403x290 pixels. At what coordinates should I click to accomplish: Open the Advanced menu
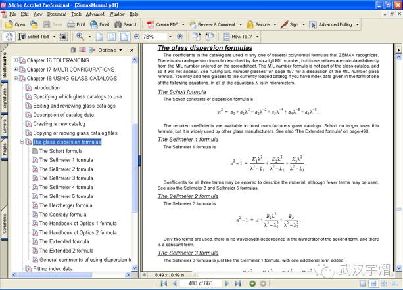pos(95,14)
